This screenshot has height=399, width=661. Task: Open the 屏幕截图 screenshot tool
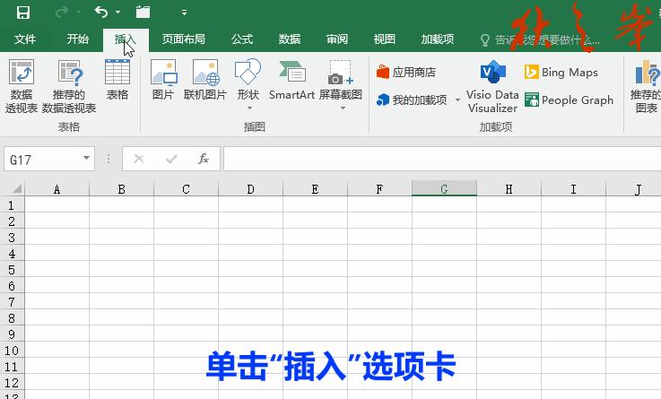[341, 79]
